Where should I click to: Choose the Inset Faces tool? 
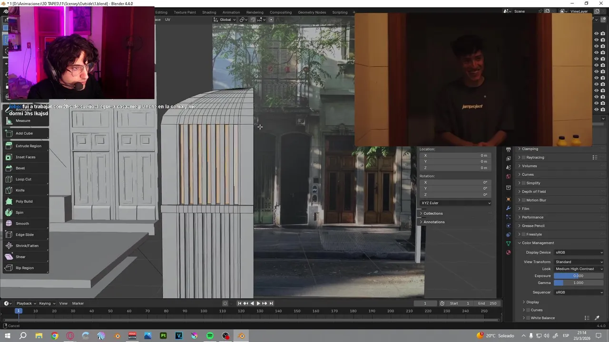(x=25, y=157)
